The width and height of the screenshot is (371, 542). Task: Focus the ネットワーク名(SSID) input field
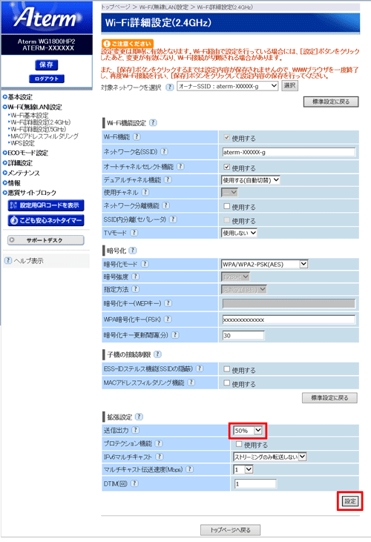pyautogui.click(x=289, y=152)
